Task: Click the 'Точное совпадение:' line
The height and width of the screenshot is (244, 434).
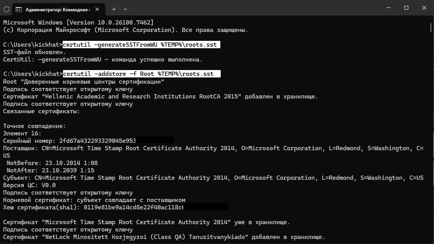Action: (x=35, y=126)
